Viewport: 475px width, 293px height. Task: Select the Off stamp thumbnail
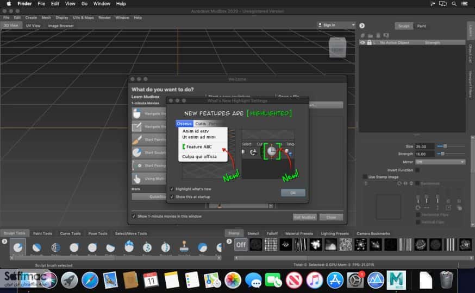point(241,245)
